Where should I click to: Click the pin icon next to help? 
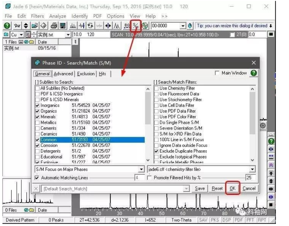click(x=17, y=26)
